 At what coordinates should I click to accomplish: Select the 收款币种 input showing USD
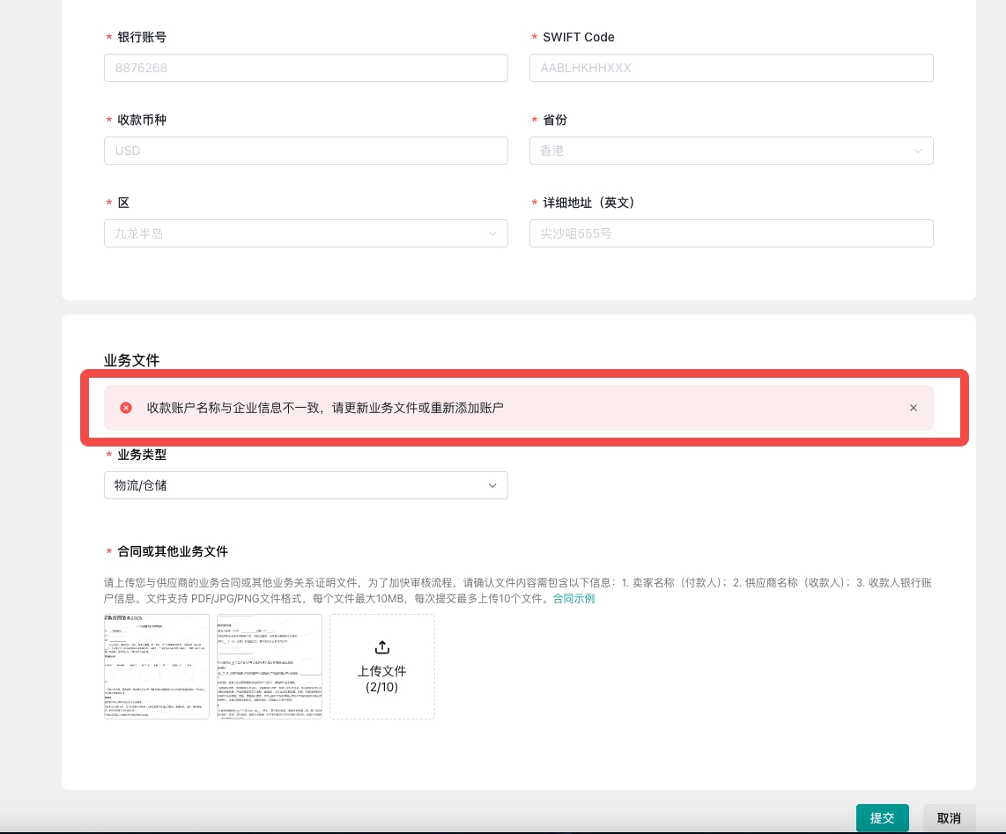pyautogui.click(x=305, y=151)
